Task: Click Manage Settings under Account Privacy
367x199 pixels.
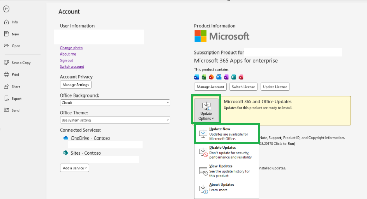Action: [x=76, y=85]
